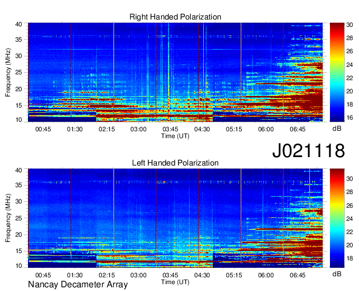359x291 pixels.
Task: Click the left-handed plot color scale bar
Action: (x=337, y=218)
